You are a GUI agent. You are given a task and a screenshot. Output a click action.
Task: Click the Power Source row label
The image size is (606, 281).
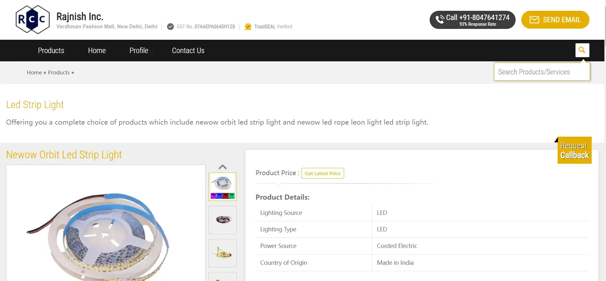[278, 246]
